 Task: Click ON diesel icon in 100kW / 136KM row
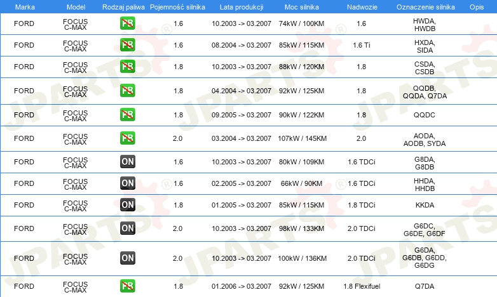tap(128, 258)
